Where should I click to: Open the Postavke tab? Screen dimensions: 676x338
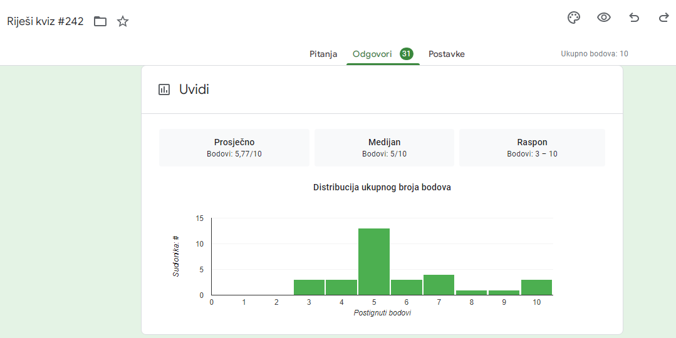click(447, 54)
